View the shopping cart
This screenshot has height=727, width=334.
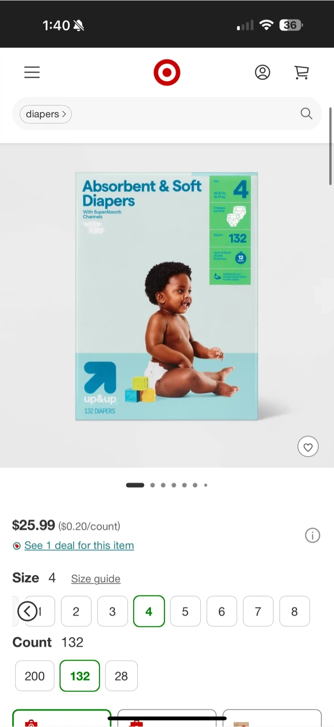pyautogui.click(x=302, y=73)
